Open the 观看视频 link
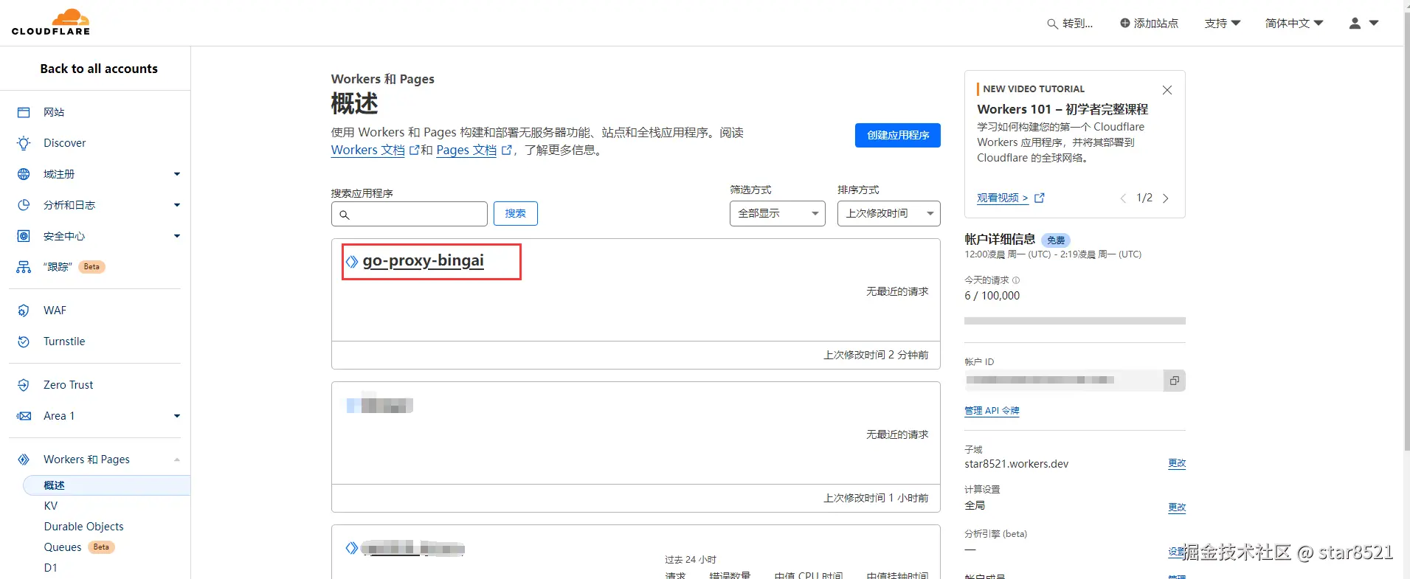This screenshot has width=1410, height=579. (x=1003, y=198)
